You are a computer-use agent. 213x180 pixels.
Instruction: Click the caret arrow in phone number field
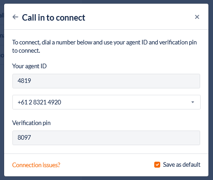point(193,102)
